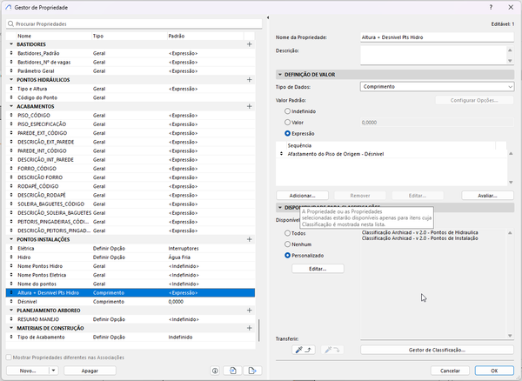Click the property list vertical scrollbar
This screenshot has width=522, height=381.
tap(259, 330)
